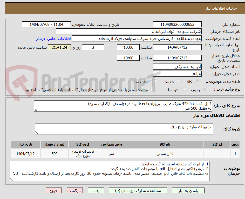Click the میانه city field
The width and height of the screenshot is (245, 199).
click(177, 74)
